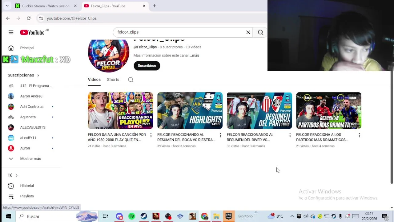Reload the page with the refresh icon
394x222 pixels.
point(29,18)
